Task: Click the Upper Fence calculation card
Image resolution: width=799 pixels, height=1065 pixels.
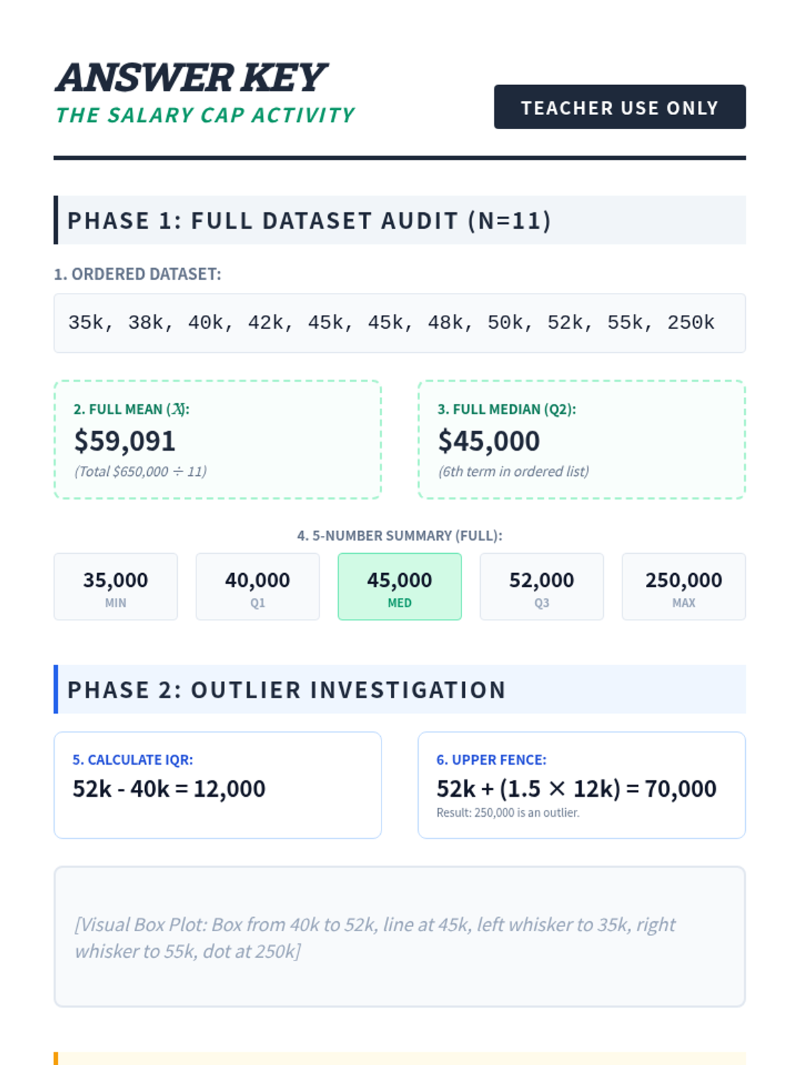Action: click(581, 785)
